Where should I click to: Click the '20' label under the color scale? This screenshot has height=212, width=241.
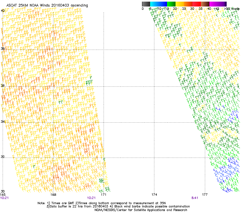pos(175,9)
